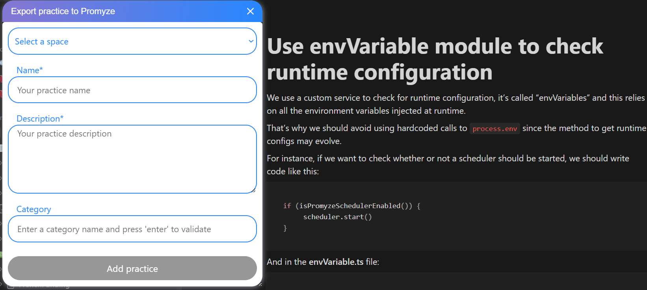Click the dropdown chevron in the space selector
This screenshot has width=647, height=290.
coord(251,41)
